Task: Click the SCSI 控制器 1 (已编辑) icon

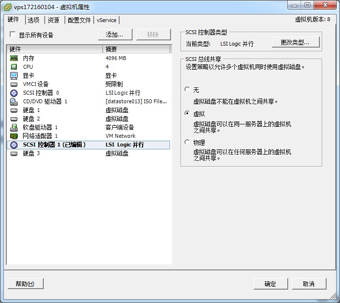Action: [x=14, y=145]
